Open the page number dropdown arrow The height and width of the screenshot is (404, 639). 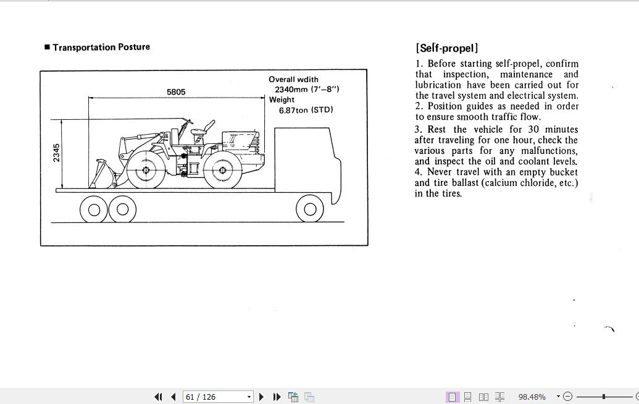click(249, 397)
